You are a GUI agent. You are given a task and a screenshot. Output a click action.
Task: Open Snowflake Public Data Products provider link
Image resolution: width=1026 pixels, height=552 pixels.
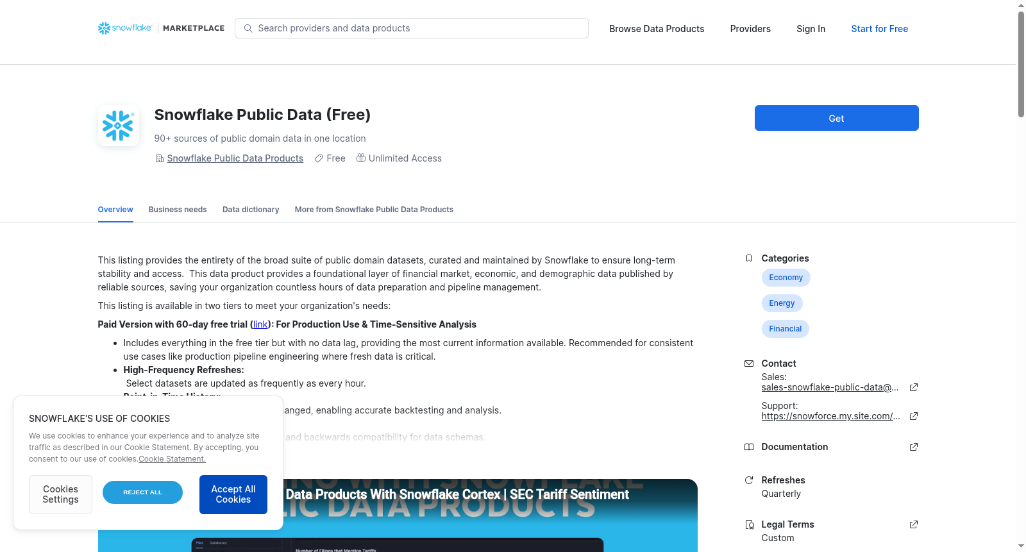235,158
